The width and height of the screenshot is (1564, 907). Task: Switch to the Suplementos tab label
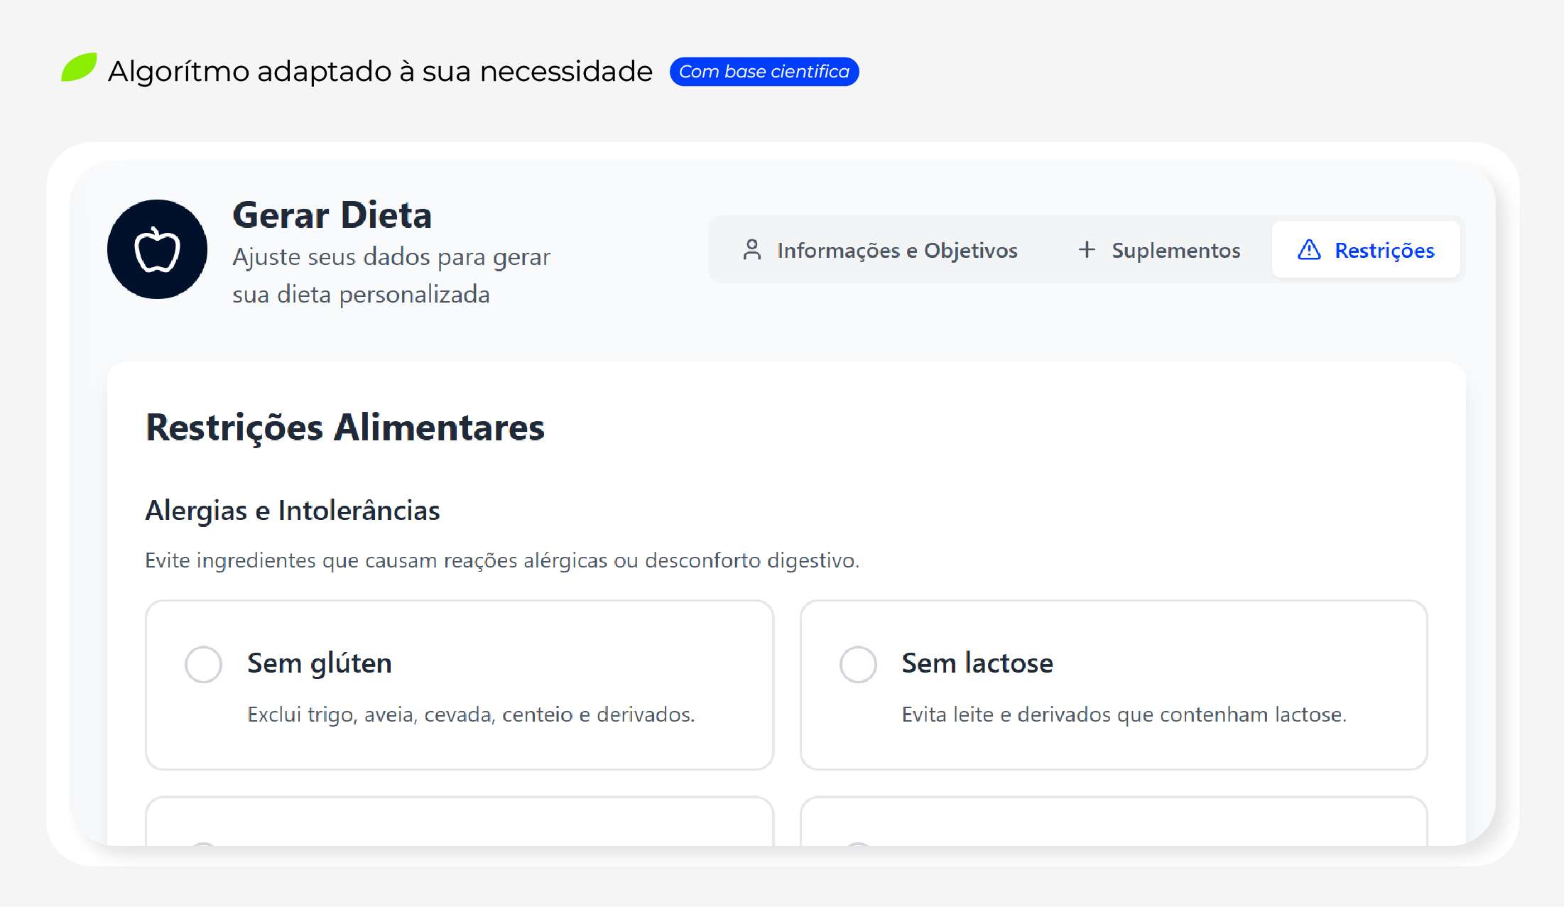point(1175,250)
